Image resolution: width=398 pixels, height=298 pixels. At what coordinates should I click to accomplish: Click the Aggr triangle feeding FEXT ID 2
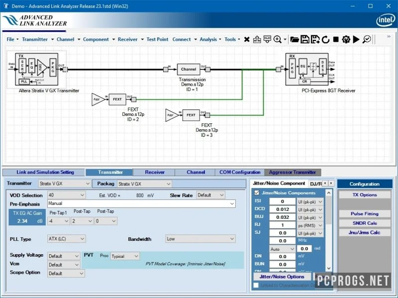click(x=98, y=99)
